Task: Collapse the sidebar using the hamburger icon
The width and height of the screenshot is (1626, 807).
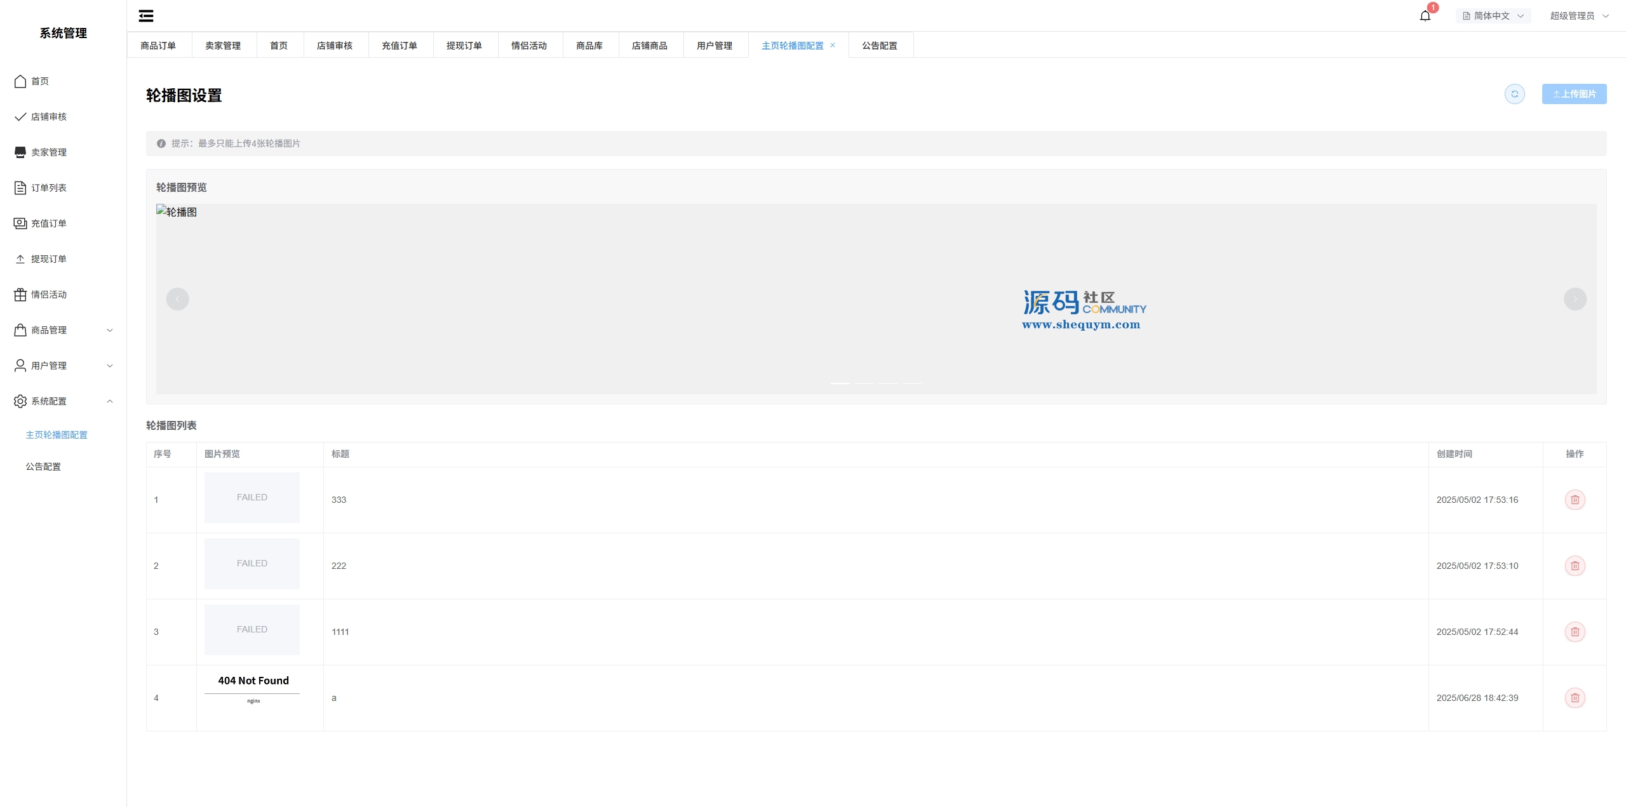Action: tap(146, 16)
